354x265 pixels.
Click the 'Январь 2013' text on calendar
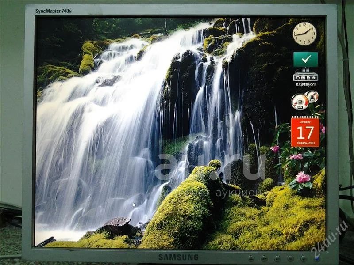click(x=306, y=143)
